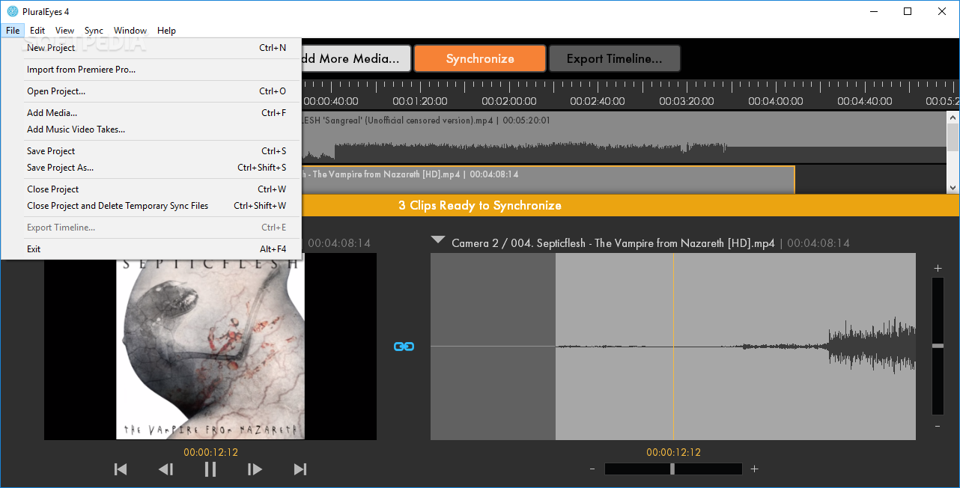The image size is (960, 488).
Task: Click the Camera 2 clip title text
Action: 613,243
